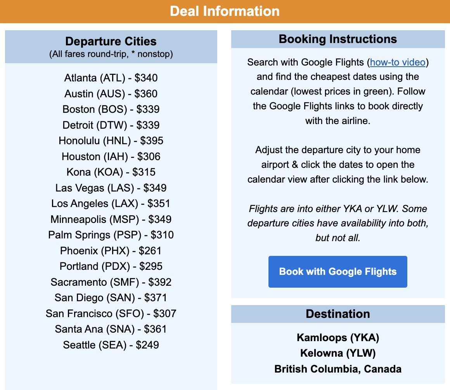Click the Deal Information title bar
This screenshot has height=390, width=450.
click(x=225, y=11)
